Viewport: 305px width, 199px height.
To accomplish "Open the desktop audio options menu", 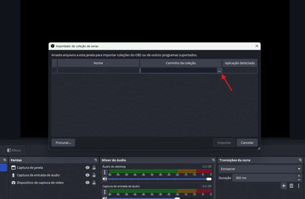I will [x=105, y=172].
